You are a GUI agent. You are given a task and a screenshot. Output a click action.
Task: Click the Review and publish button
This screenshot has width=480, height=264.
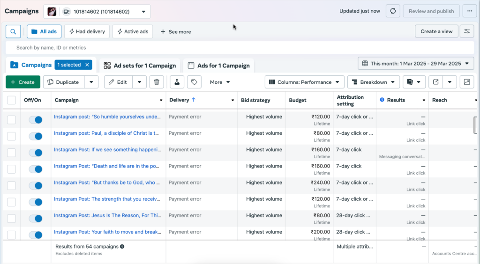(x=431, y=11)
